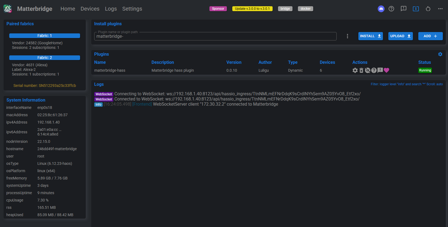Click the macAddress value 02:25:8c:61:26:37
The width and height of the screenshot is (448, 227).
(x=53, y=115)
